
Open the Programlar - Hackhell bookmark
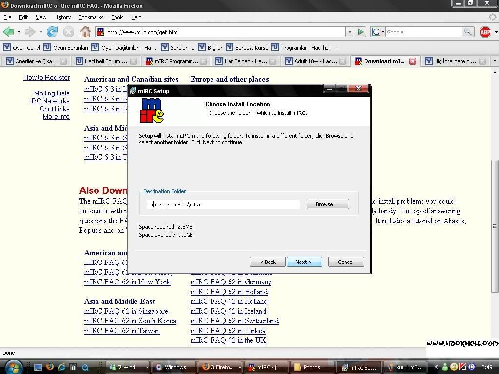pos(305,47)
